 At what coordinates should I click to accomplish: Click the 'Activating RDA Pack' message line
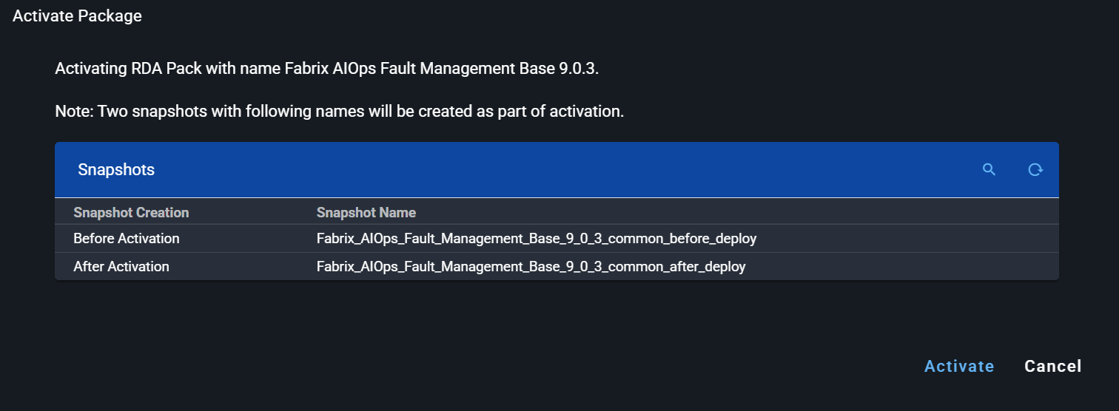coord(326,69)
